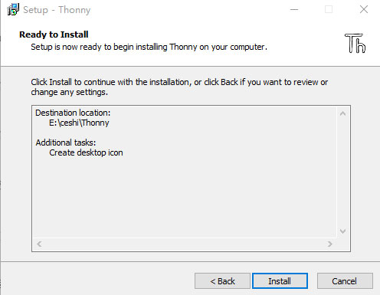The image size is (380, 295).
Task: Click the "Create desktop icon" task line
Action: [x=86, y=152]
